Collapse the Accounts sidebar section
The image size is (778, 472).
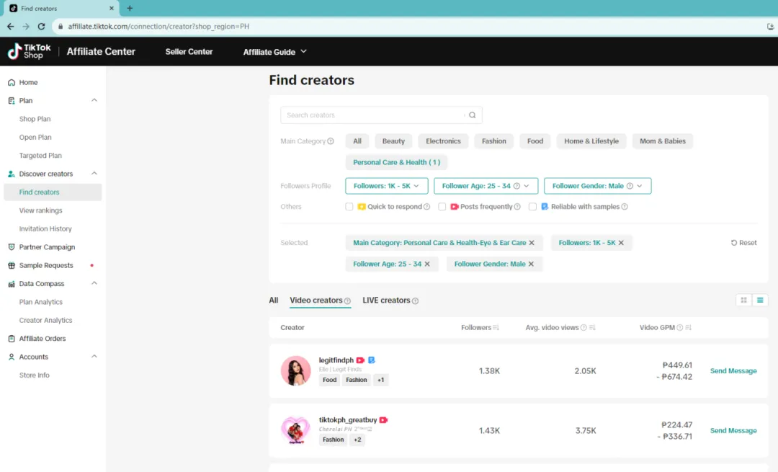coord(94,357)
